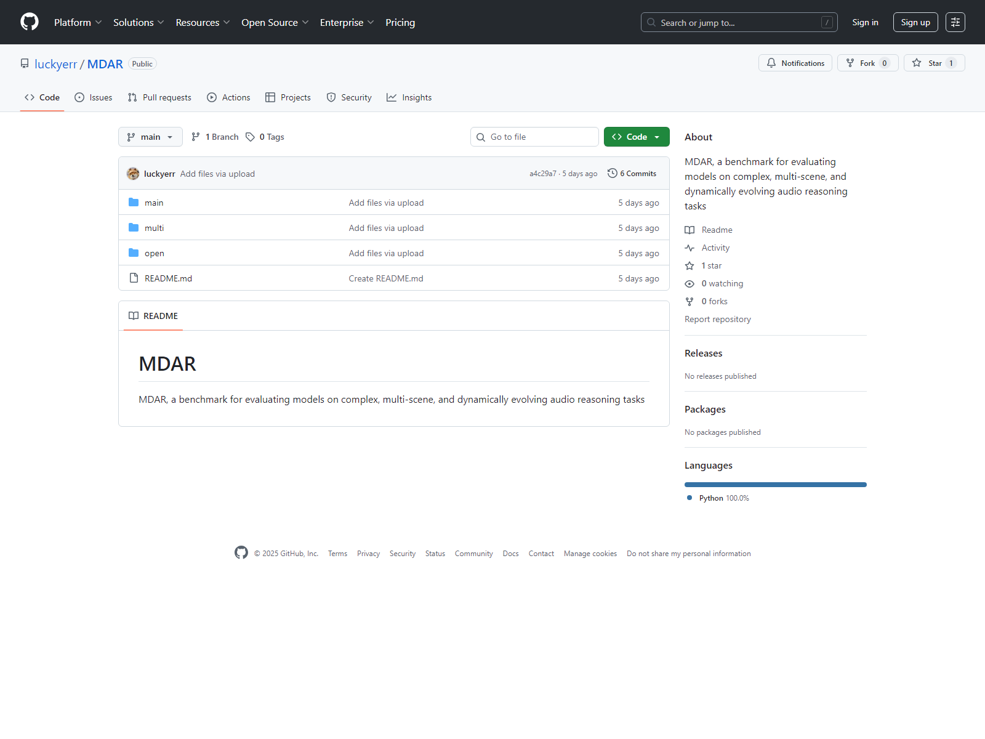This screenshot has width=985, height=739.
Task: Click the GitHub logo in header
Action: click(x=30, y=22)
